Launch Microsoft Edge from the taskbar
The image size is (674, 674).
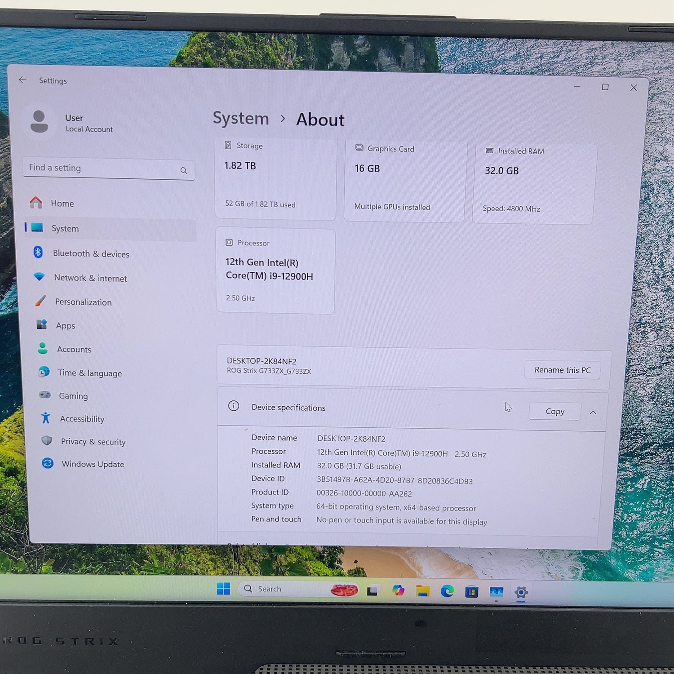(x=447, y=591)
